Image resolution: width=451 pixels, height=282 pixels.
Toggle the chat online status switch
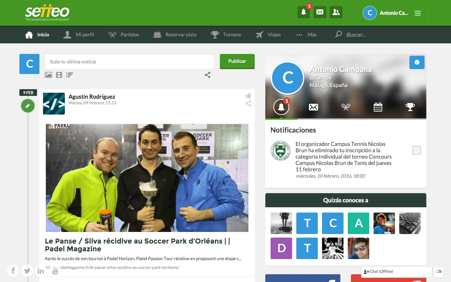pyautogui.click(x=439, y=271)
